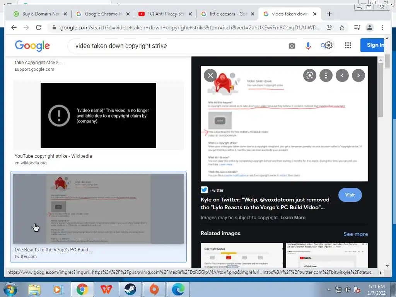
Task: Open the preview's three-dot options menu
Action: [x=326, y=75]
